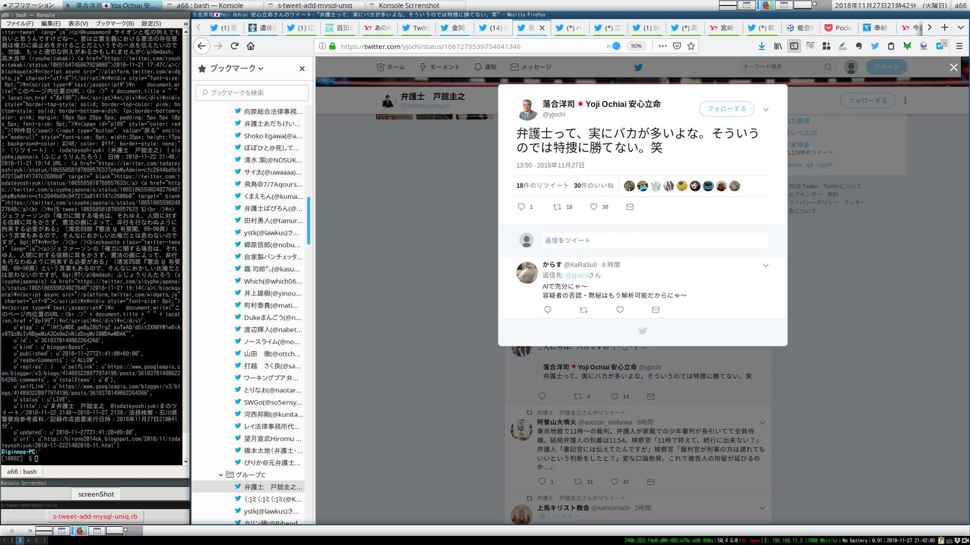Image resolution: width=970 pixels, height=545 pixels.
Task: Open アプリケーション menu in top panel
Action: tap(29, 5)
